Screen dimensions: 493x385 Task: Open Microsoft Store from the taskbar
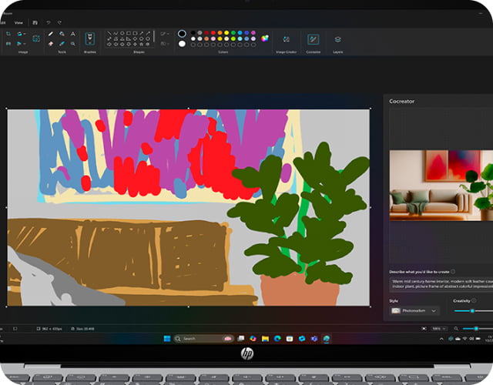[290, 339]
